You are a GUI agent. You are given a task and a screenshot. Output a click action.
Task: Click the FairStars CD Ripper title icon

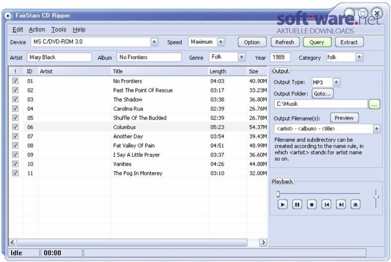click(x=8, y=16)
